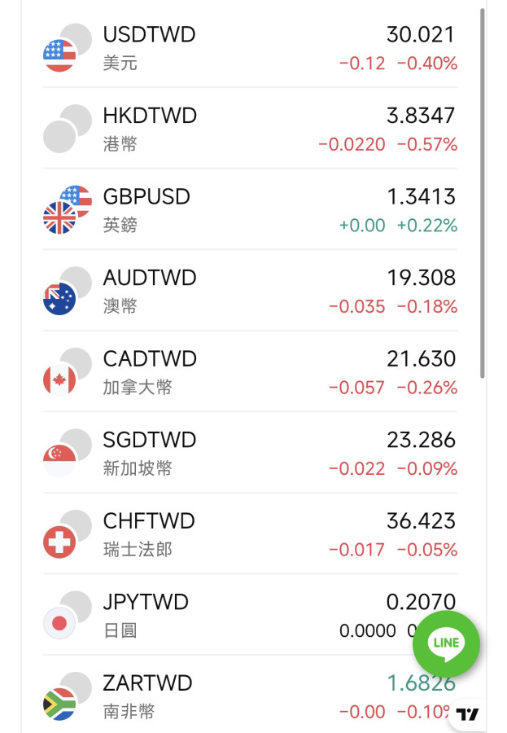The height and width of the screenshot is (733, 507).
Task: Click the AUDTWD price 19.308
Action: (421, 278)
